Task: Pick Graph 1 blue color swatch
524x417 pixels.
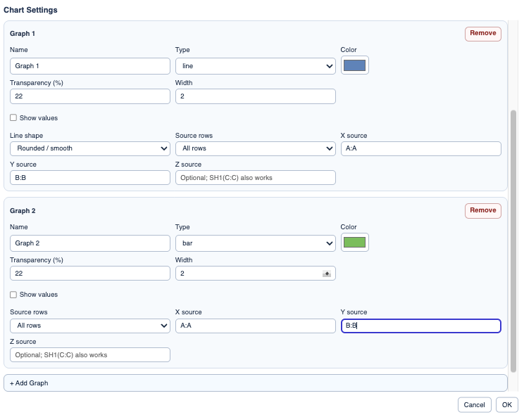Action: [x=354, y=65]
